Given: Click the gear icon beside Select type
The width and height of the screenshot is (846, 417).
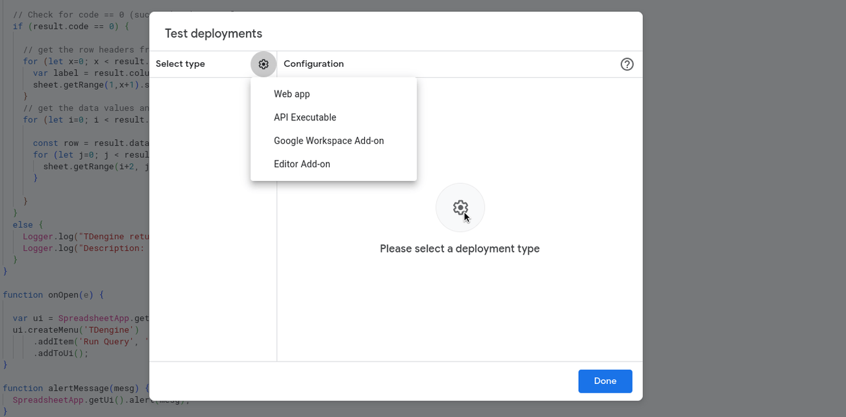Looking at the screenshot, I should pos(263,64).
